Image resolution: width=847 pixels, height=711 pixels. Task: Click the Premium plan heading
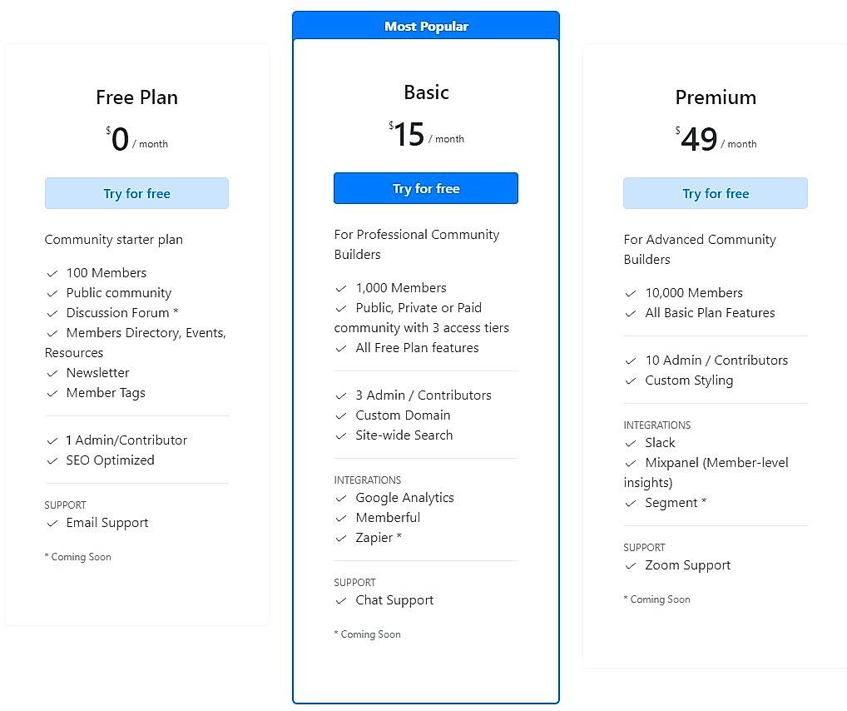pyautogui.click(x=715, y=97)
